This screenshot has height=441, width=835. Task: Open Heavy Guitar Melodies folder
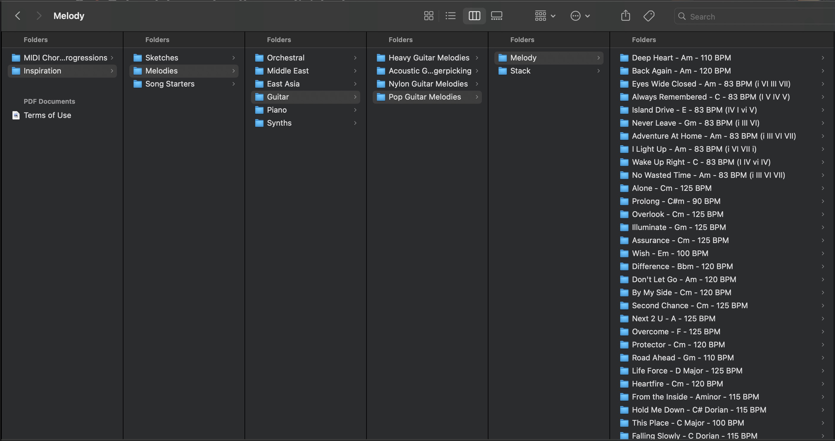(428, 57)
